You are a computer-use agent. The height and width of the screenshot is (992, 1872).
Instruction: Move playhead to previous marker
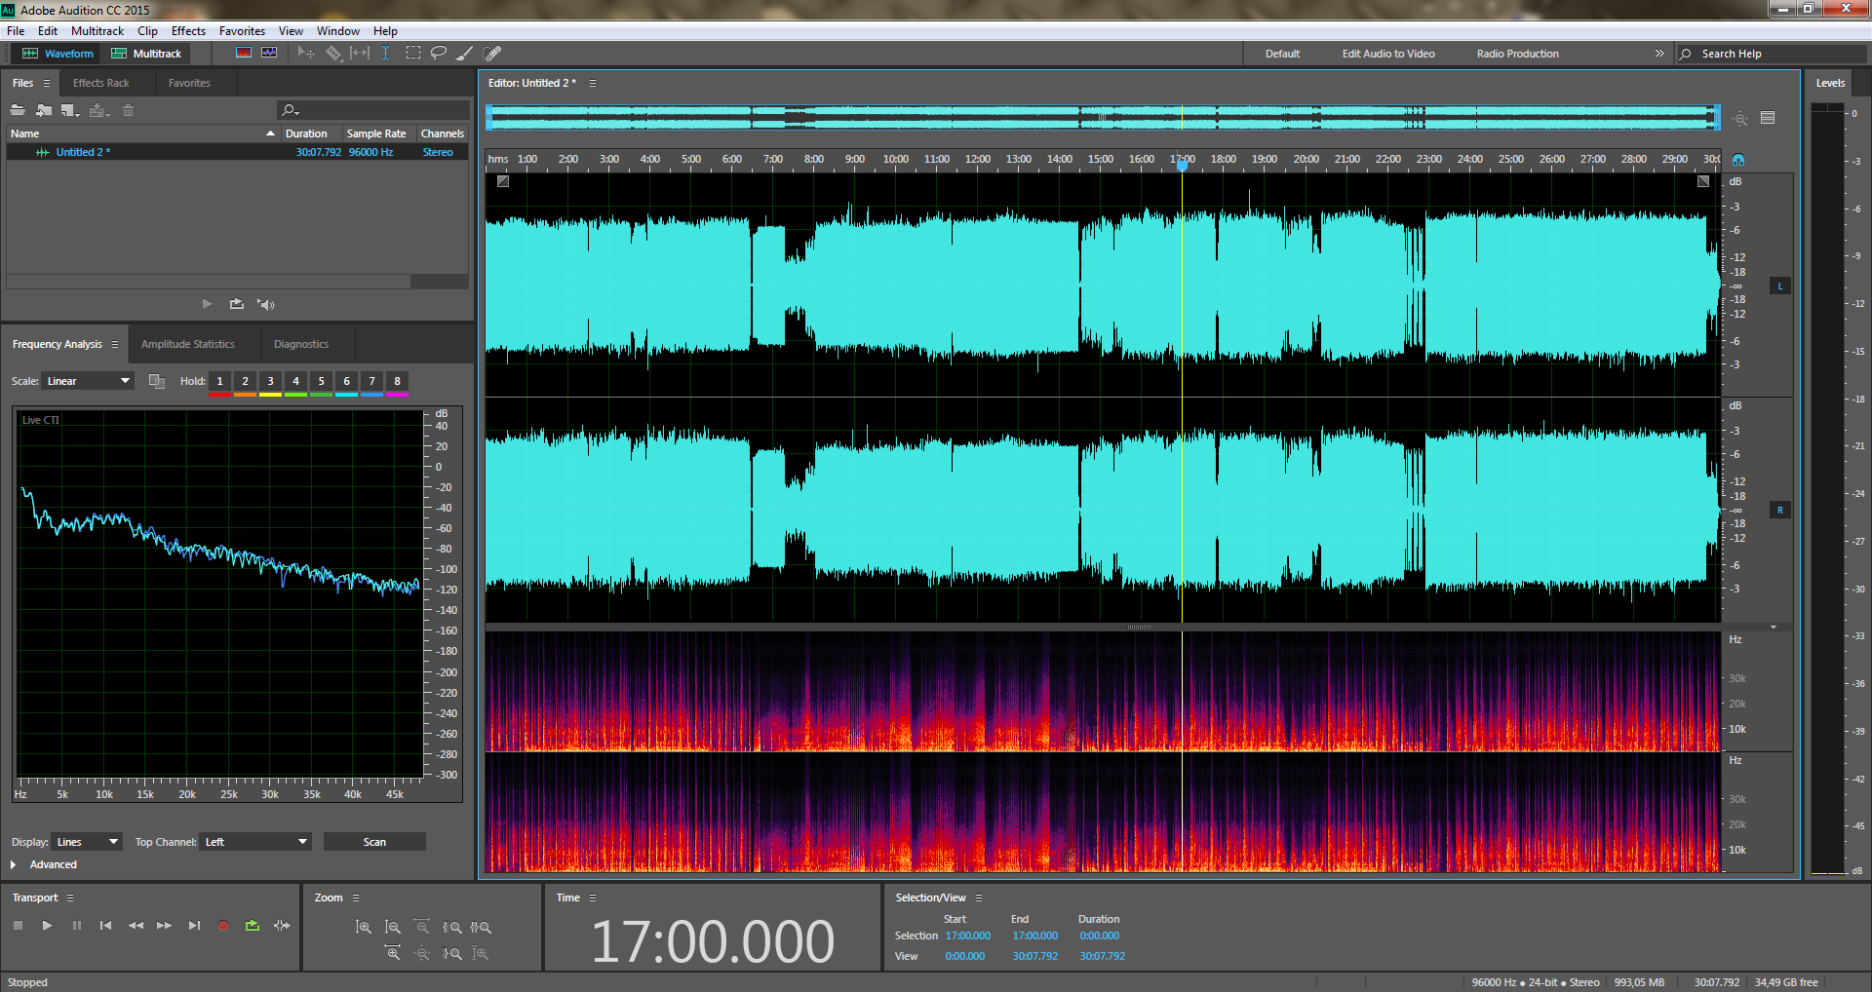click(x=105, y=926)
